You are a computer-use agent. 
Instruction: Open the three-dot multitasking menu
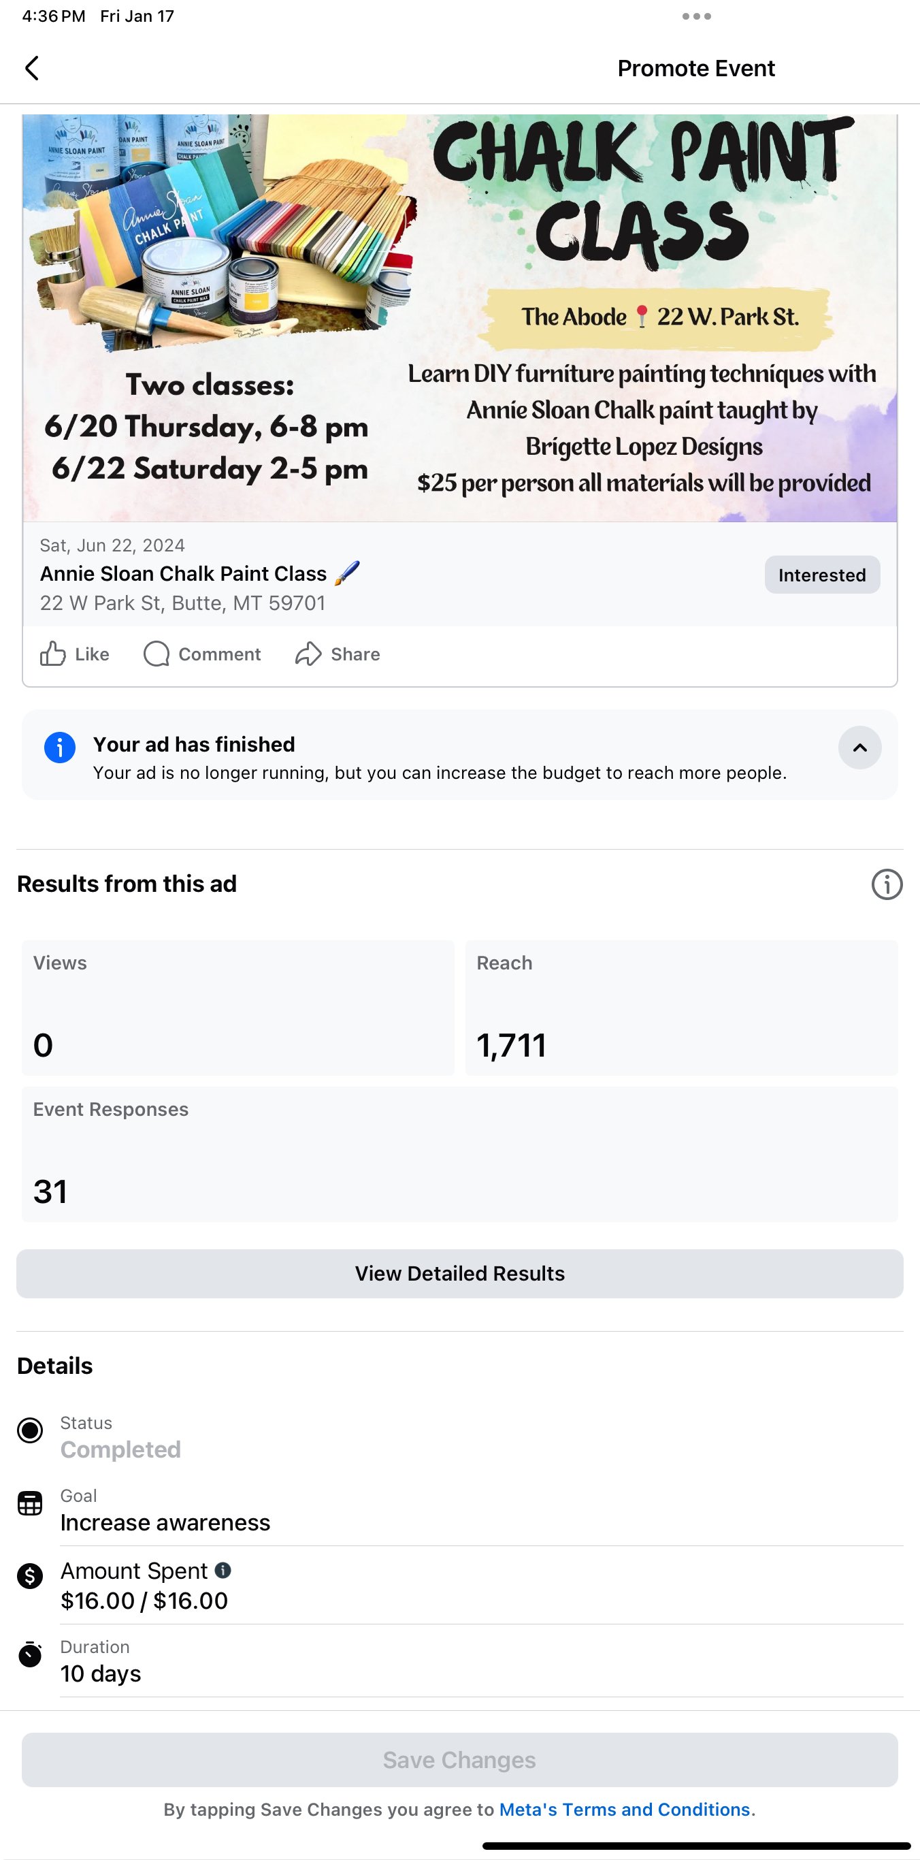[x=696, y=16]
